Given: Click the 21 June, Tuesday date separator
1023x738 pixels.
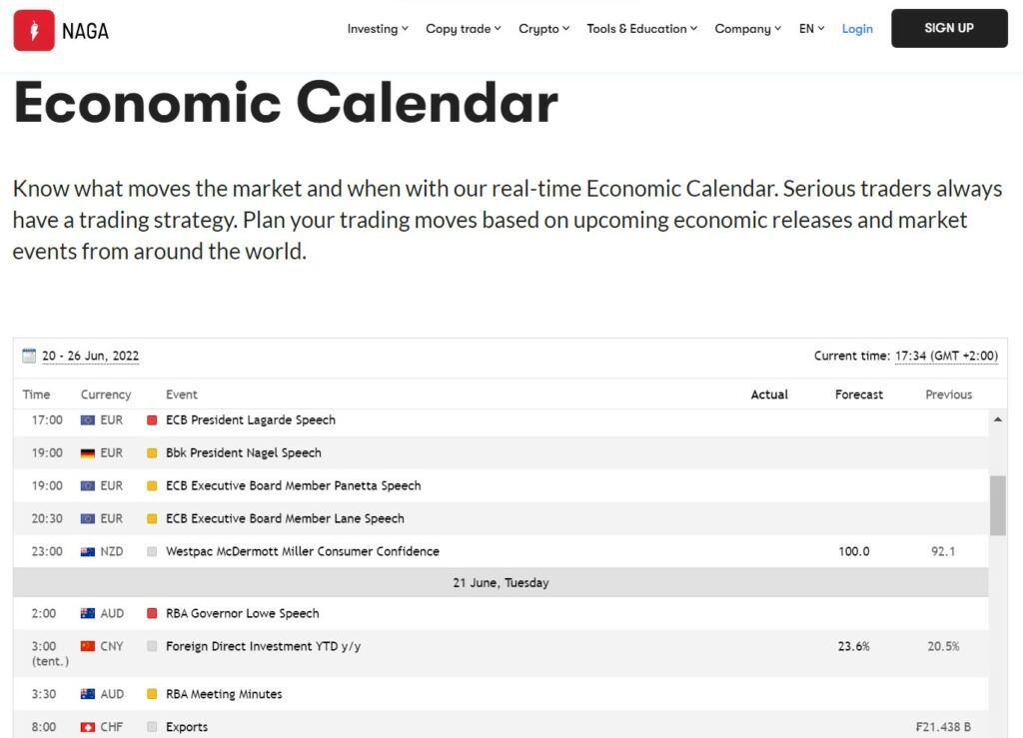Looking at the screenshot, I should 501,583.
